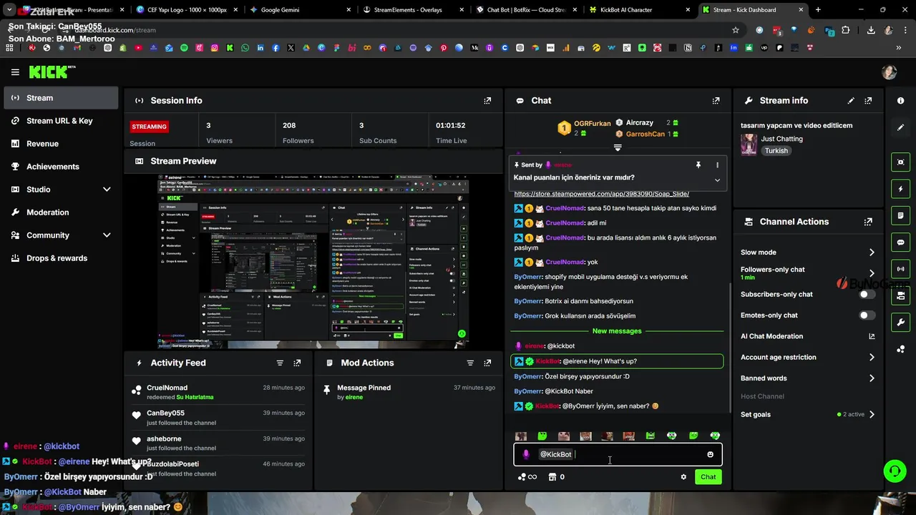
Task: Click the Kick logo
Action: 52,72
